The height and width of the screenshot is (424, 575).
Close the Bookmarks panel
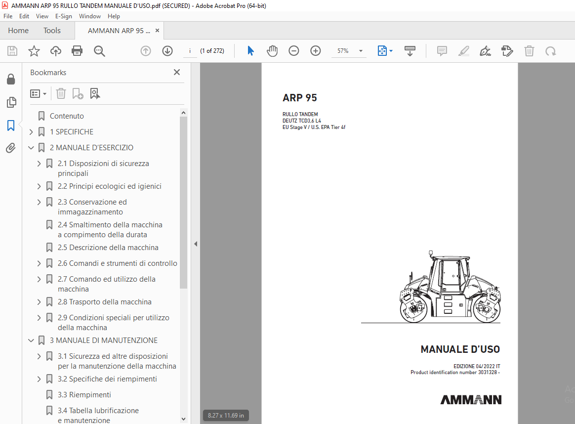pos(177,72)
